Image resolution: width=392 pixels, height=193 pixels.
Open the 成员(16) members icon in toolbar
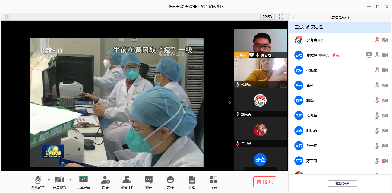click(127, 180)
